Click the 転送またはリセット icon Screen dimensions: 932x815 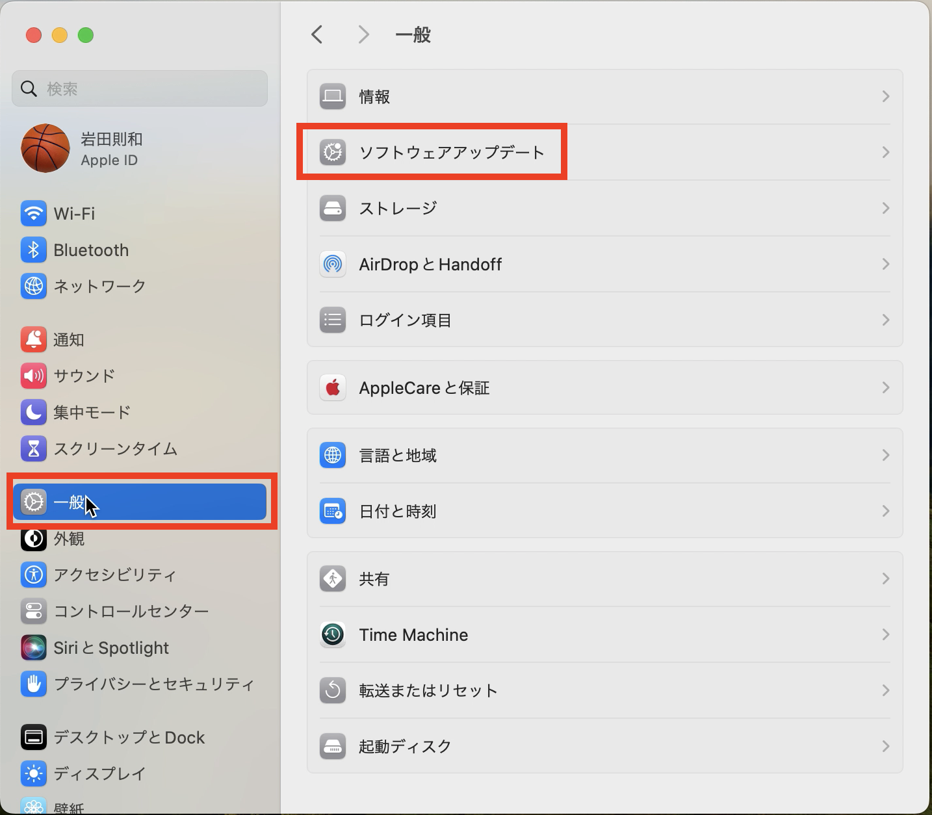[333, 690]
